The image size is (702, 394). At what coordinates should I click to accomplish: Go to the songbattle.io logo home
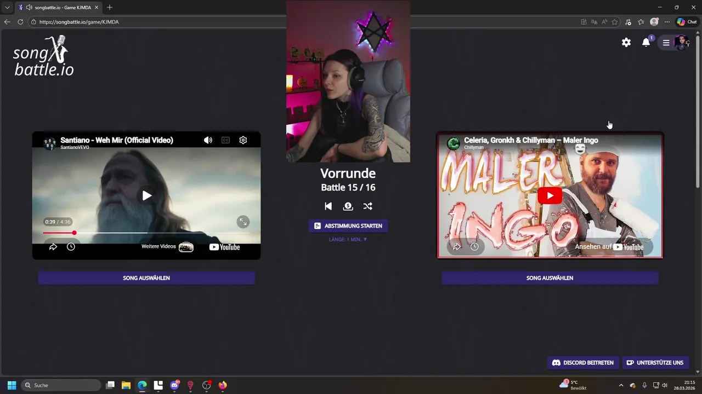(x=44, y=56)
